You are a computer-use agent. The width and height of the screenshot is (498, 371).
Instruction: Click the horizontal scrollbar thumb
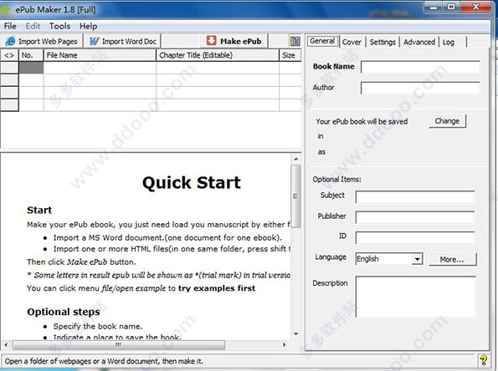[x=119, y=345]
